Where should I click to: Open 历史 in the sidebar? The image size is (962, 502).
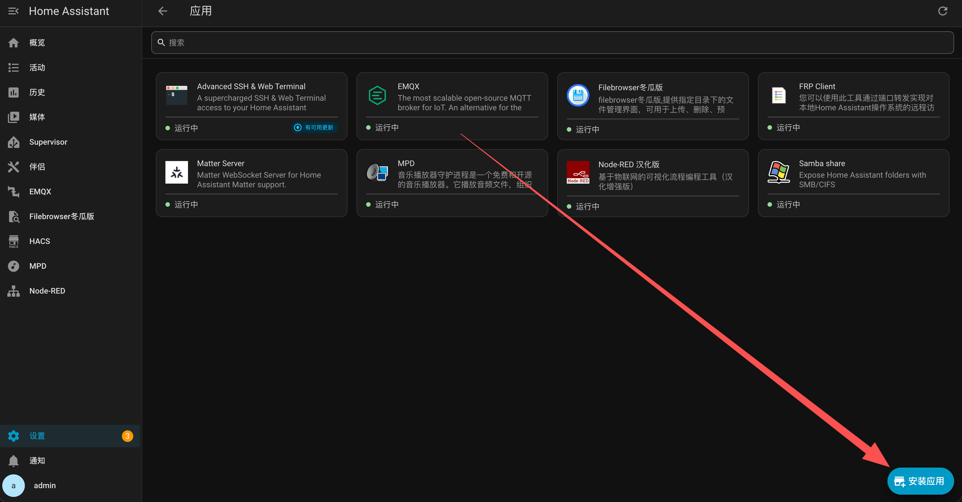[x=70, y=93]
